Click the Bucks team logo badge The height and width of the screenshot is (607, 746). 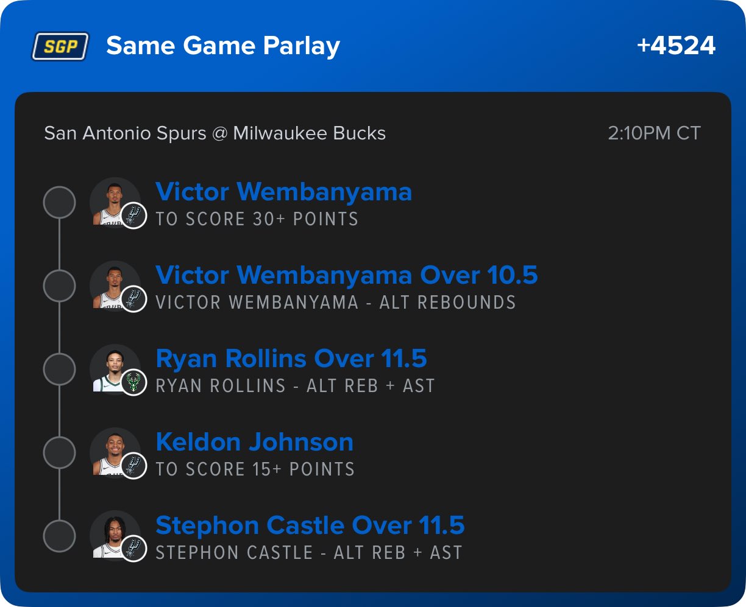(x=133, y=382)
